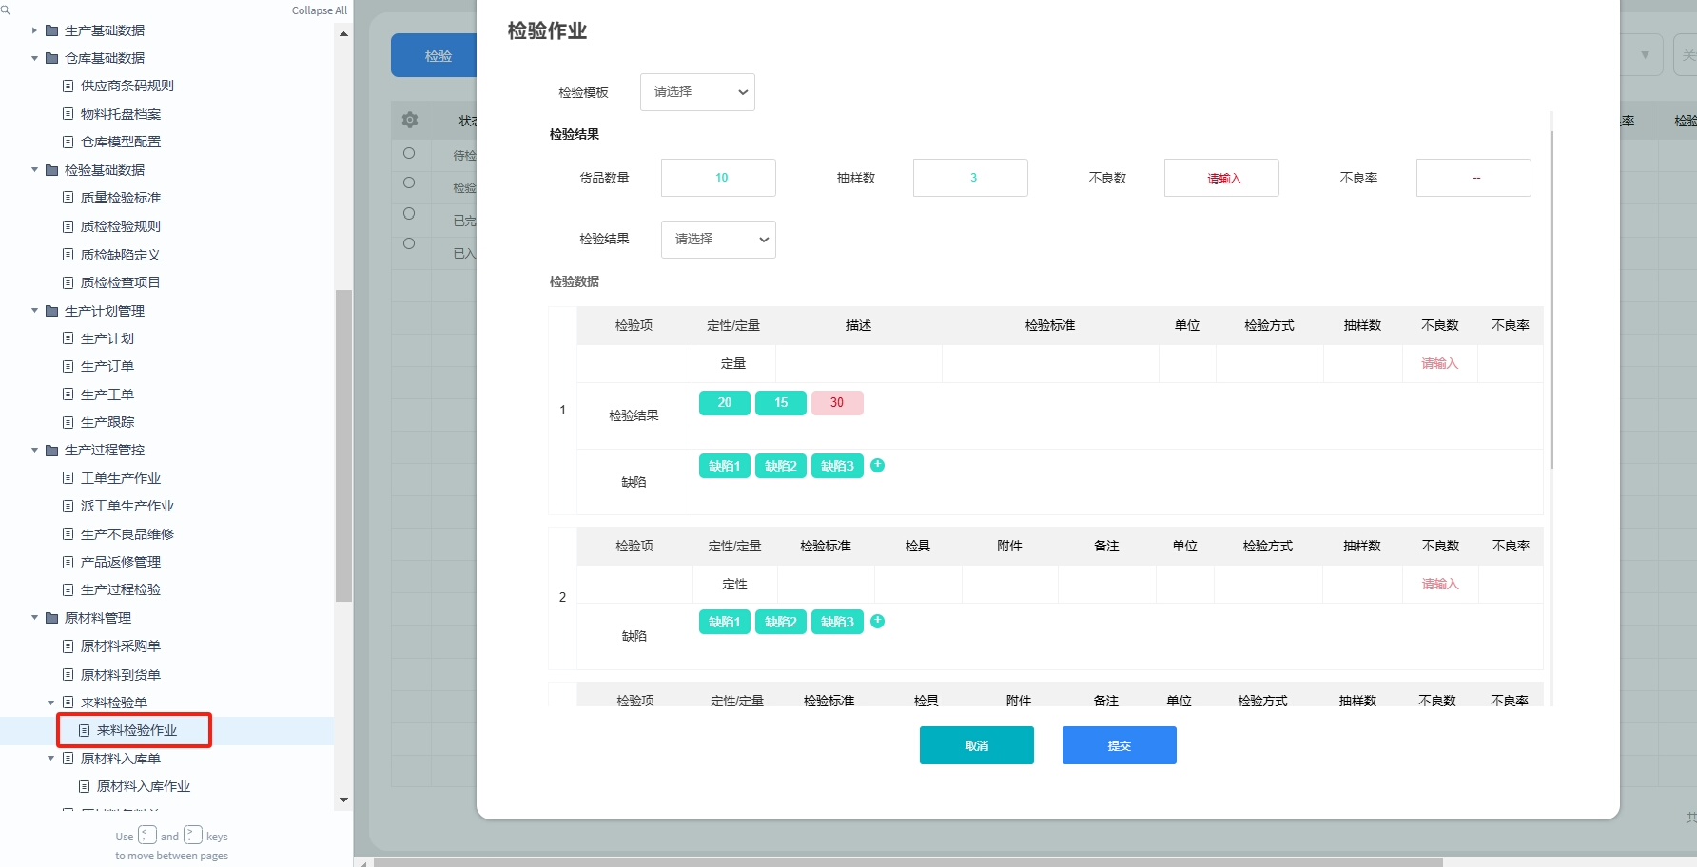Image resolution: width=1697 pixels, height=867 pixels.
Task: Click the 不良数 input field in 检验结果
Action: 1221,178
